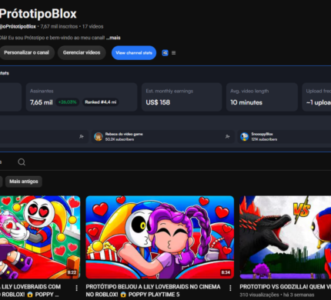Click the +26,03% growth badge

coord(67,102)
